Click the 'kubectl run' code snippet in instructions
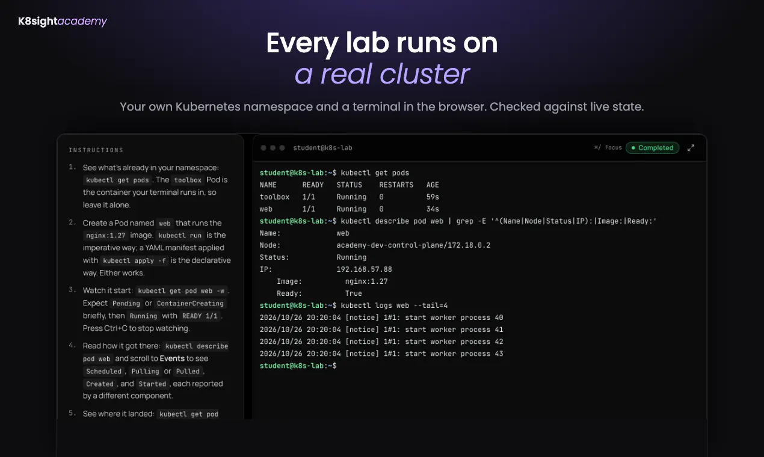Viewport: 764px width, 457px height. click(180, 236)
